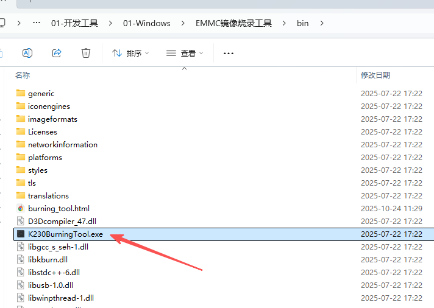Screen dimensions: 434x308
Task: Expand breadcrumb ellipsis for hidden path folders
Action: pyautogui.click(x=37, y=24)
